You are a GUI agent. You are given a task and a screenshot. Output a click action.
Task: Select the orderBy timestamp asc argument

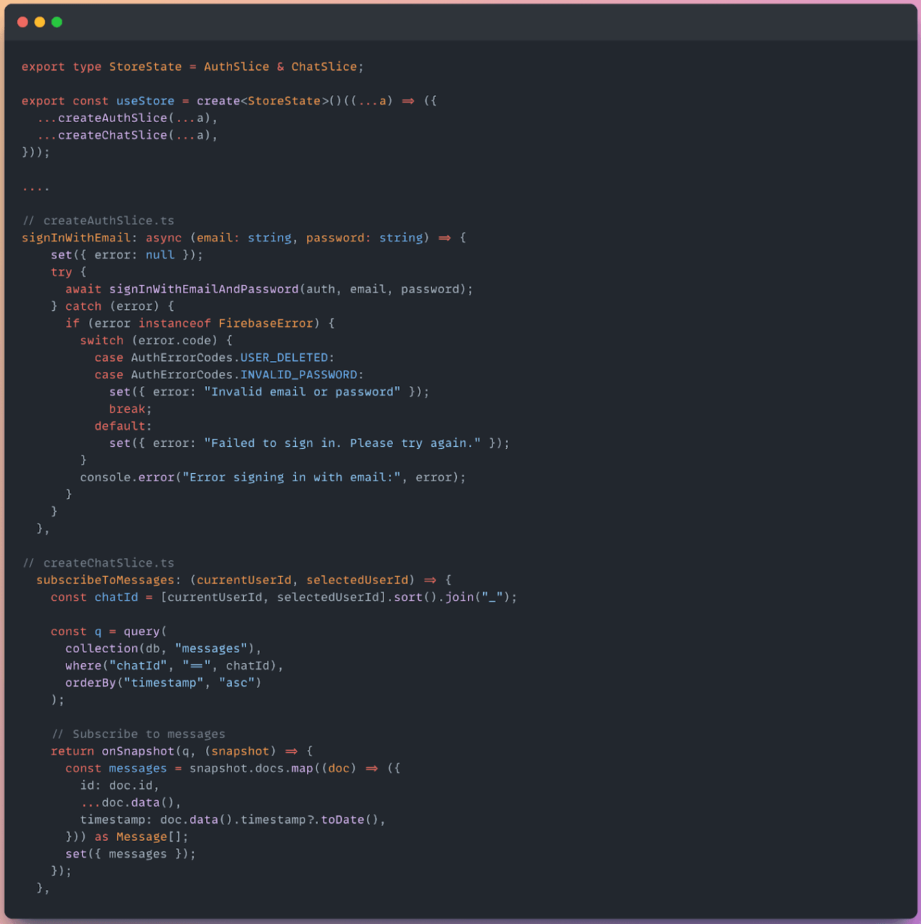click(x=162, y=683)
